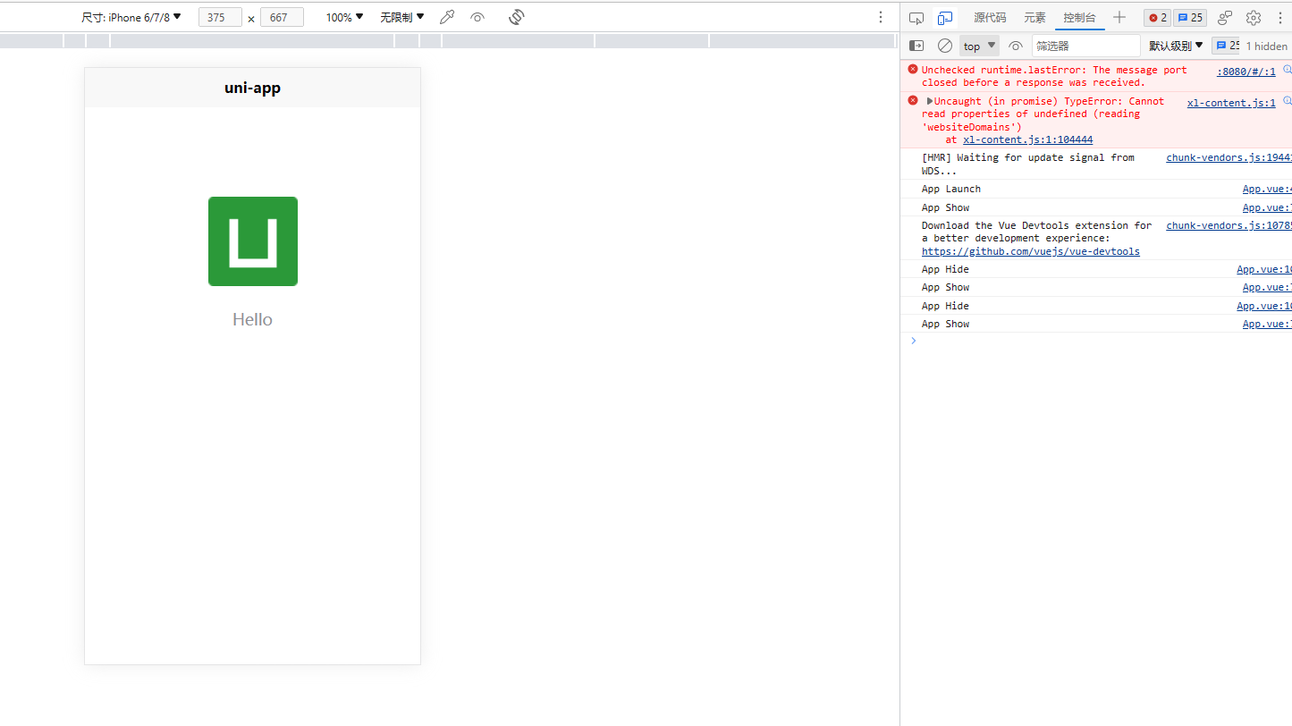The image size is (1292, 726).
Task: Select the 控制台 tab
Action: [1079, 18]
